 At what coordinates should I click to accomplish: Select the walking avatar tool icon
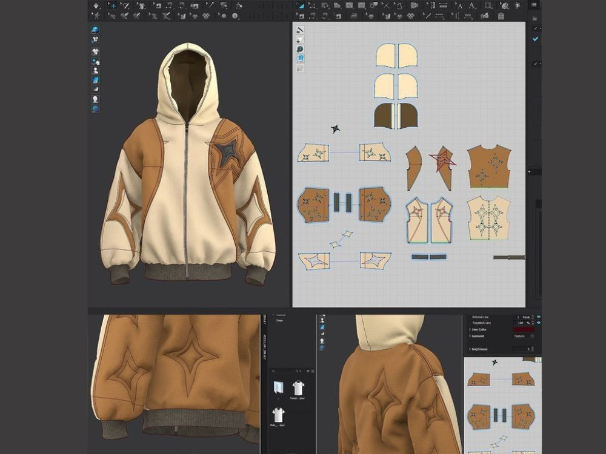[96, 16]
